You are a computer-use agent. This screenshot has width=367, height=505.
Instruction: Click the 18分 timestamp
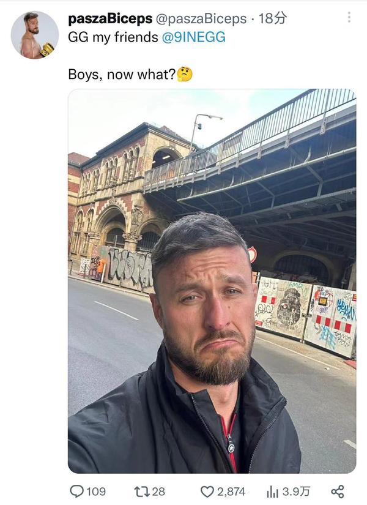point(272,19)
